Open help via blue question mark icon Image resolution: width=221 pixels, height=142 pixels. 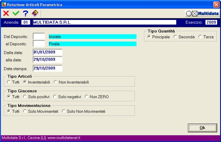25,14
